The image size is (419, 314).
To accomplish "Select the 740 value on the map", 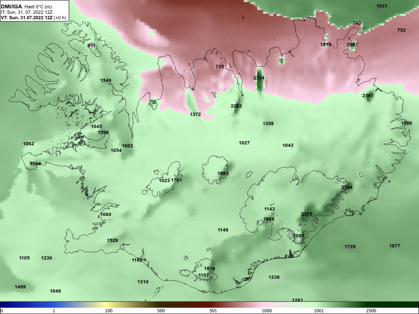I will (357, 23).
